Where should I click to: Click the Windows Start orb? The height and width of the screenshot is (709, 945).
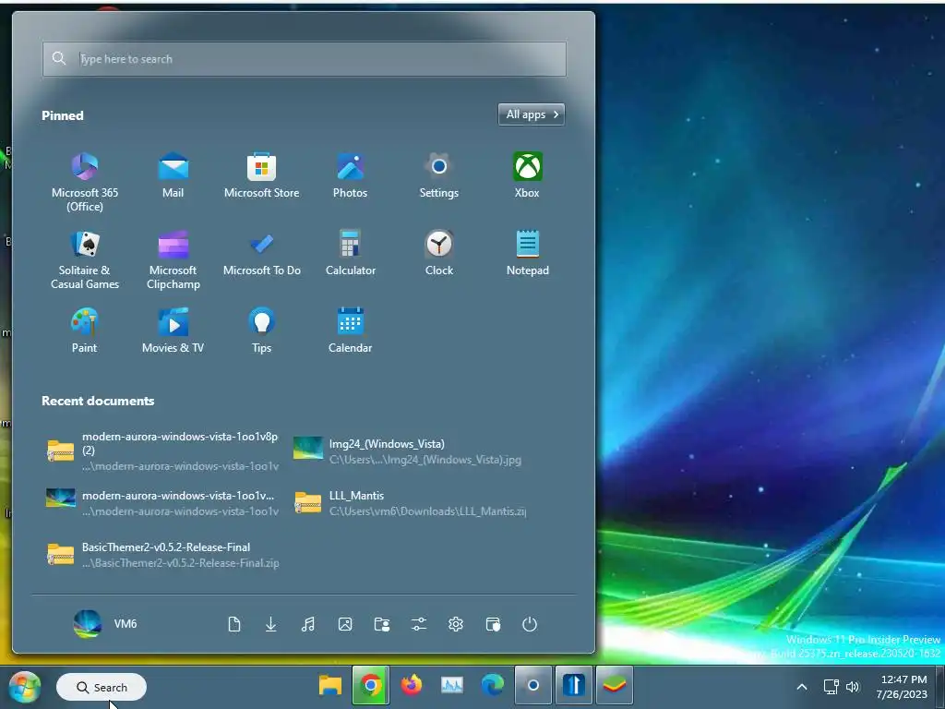tap(25, 687)
